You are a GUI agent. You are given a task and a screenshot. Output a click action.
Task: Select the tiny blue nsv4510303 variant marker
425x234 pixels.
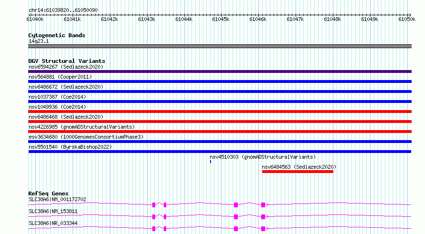[x=211, y=162]
